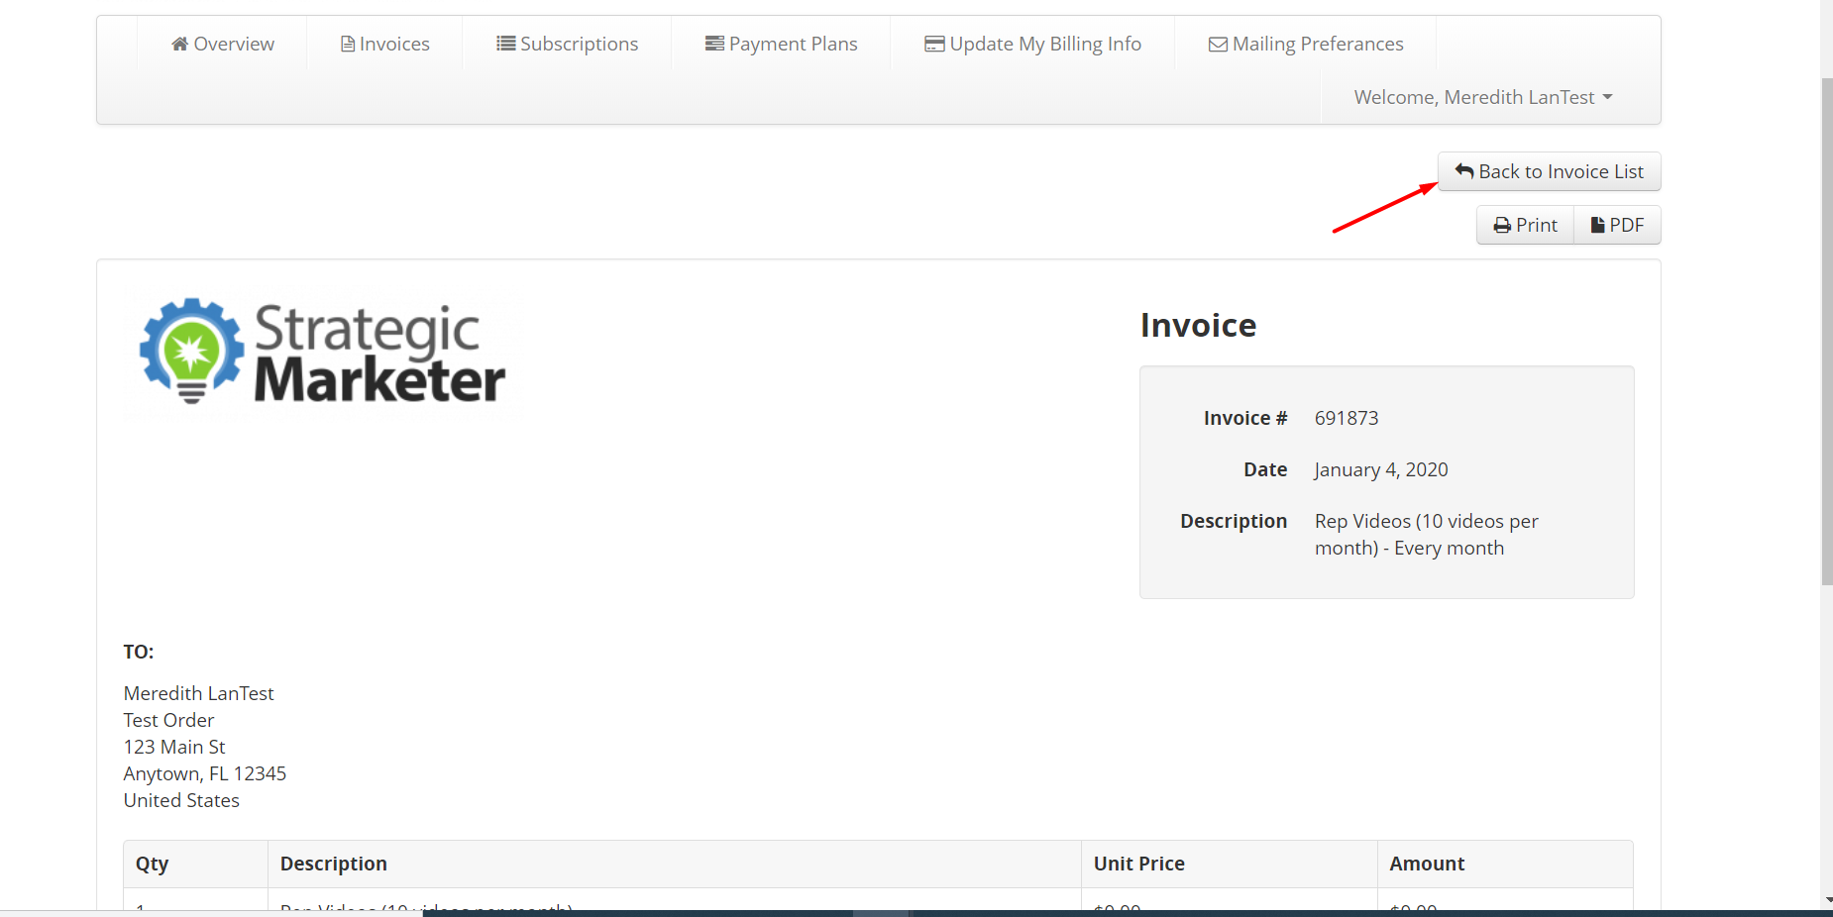
Task: Click the document icon next to Invoices
Action: [348, 44]
